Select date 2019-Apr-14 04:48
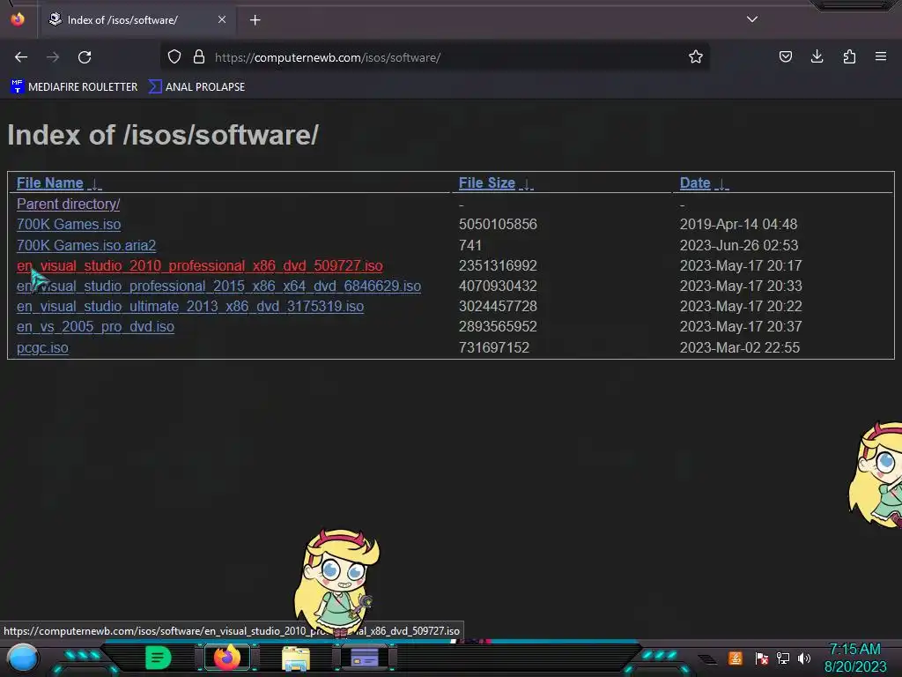Viewport: 902px width, 677px height. (739, 224)
